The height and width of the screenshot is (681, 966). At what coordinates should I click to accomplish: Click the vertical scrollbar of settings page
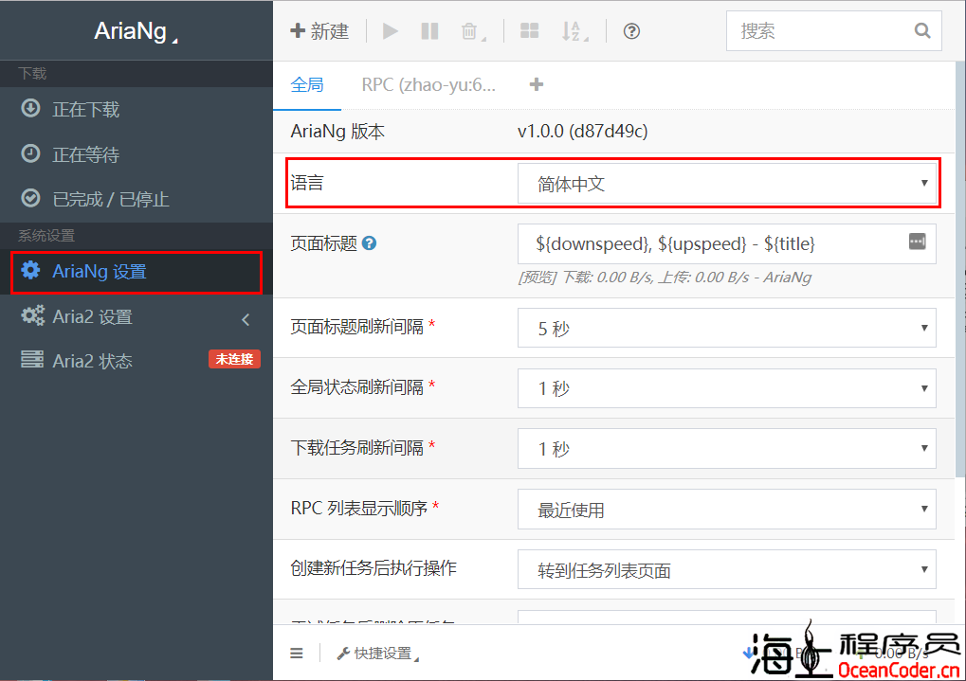(960, 269)
